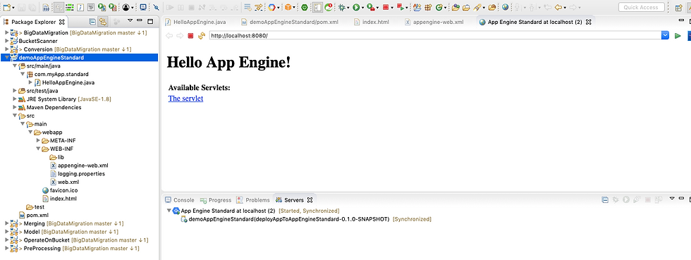The width and height of the screenshot is (691, 260).
Task: Refresh the internal browser page
Action: coord(202,36)
